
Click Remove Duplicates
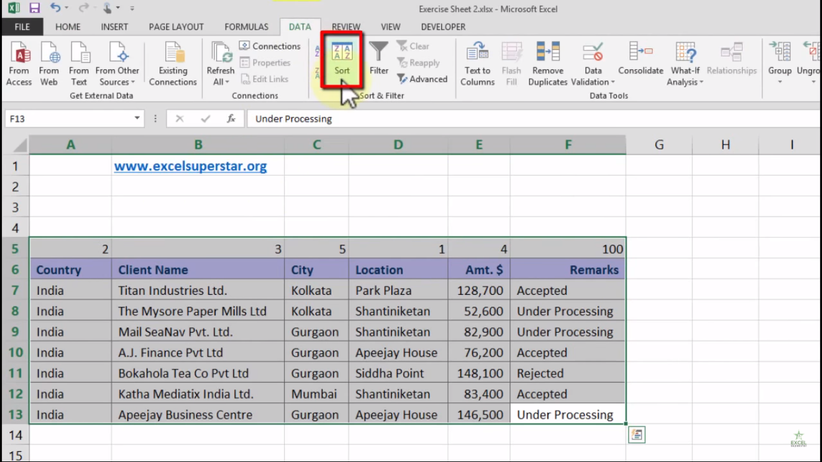(x=548, y=64)
